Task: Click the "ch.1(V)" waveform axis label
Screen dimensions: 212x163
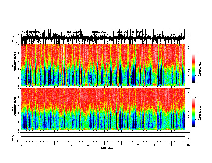Action: [13, 38]
